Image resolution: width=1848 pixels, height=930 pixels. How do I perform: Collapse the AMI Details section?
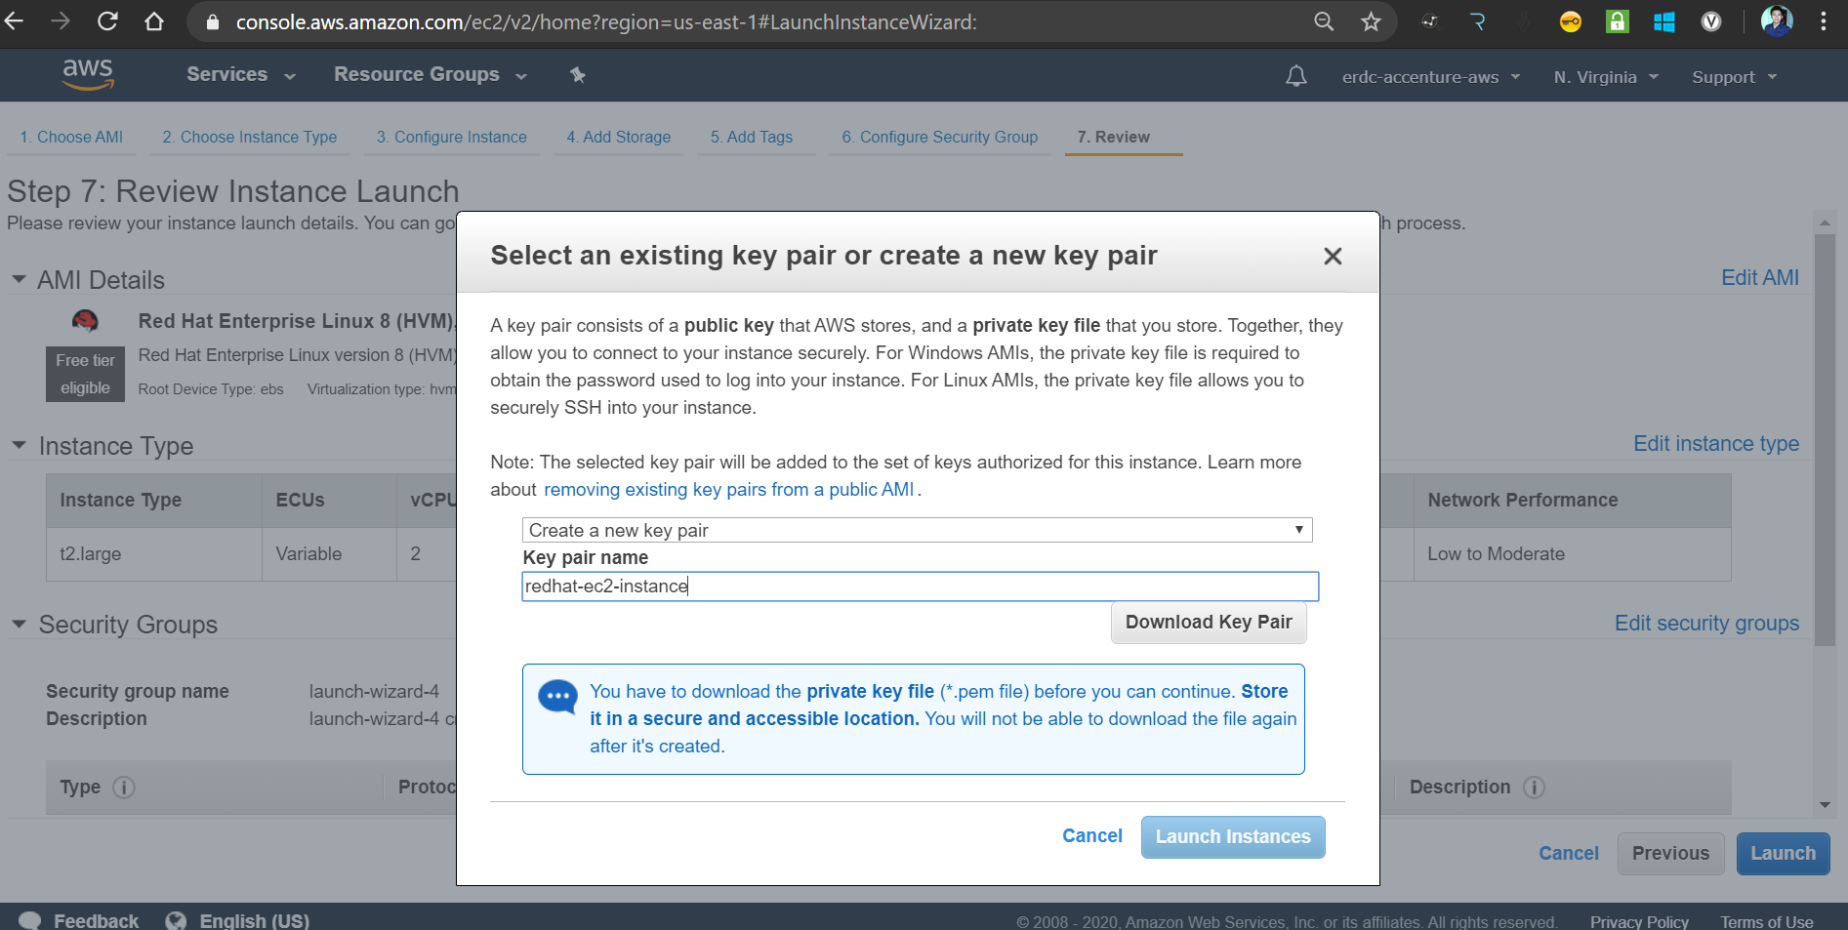tap(19, 280)
